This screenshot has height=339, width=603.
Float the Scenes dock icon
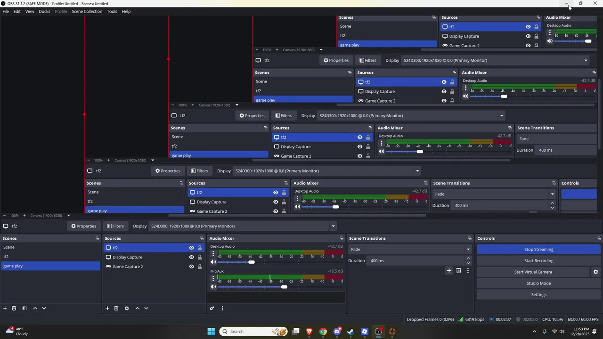(x=98, y=238)
